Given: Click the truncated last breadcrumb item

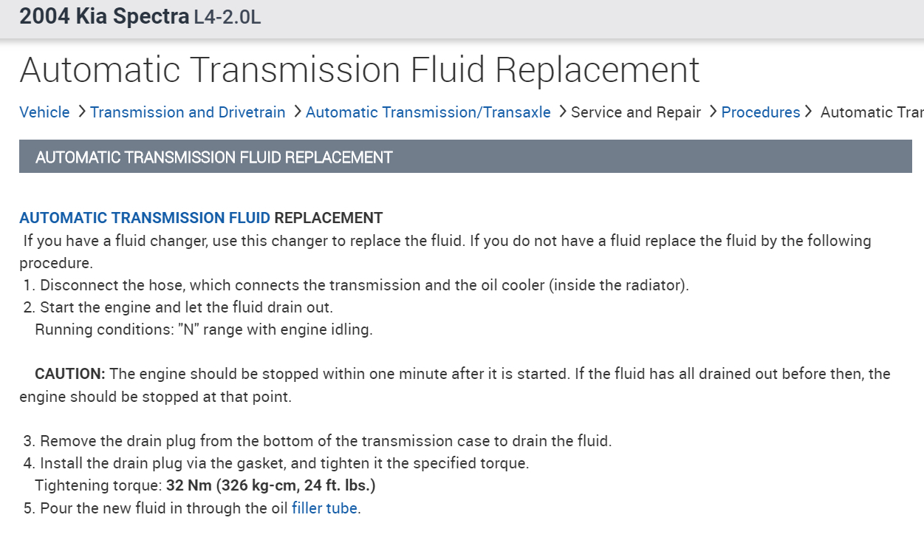Looking at the screenshot, I should pyautogui.click(x=872, y=112).
